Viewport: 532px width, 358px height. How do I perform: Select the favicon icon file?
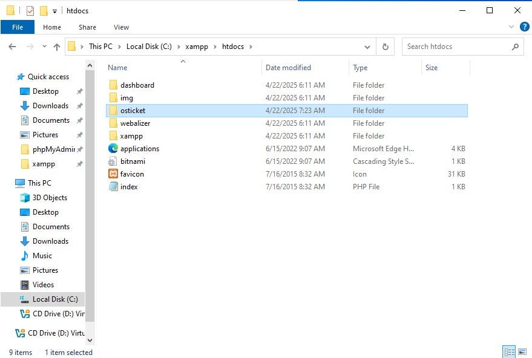tap(113, 174)
